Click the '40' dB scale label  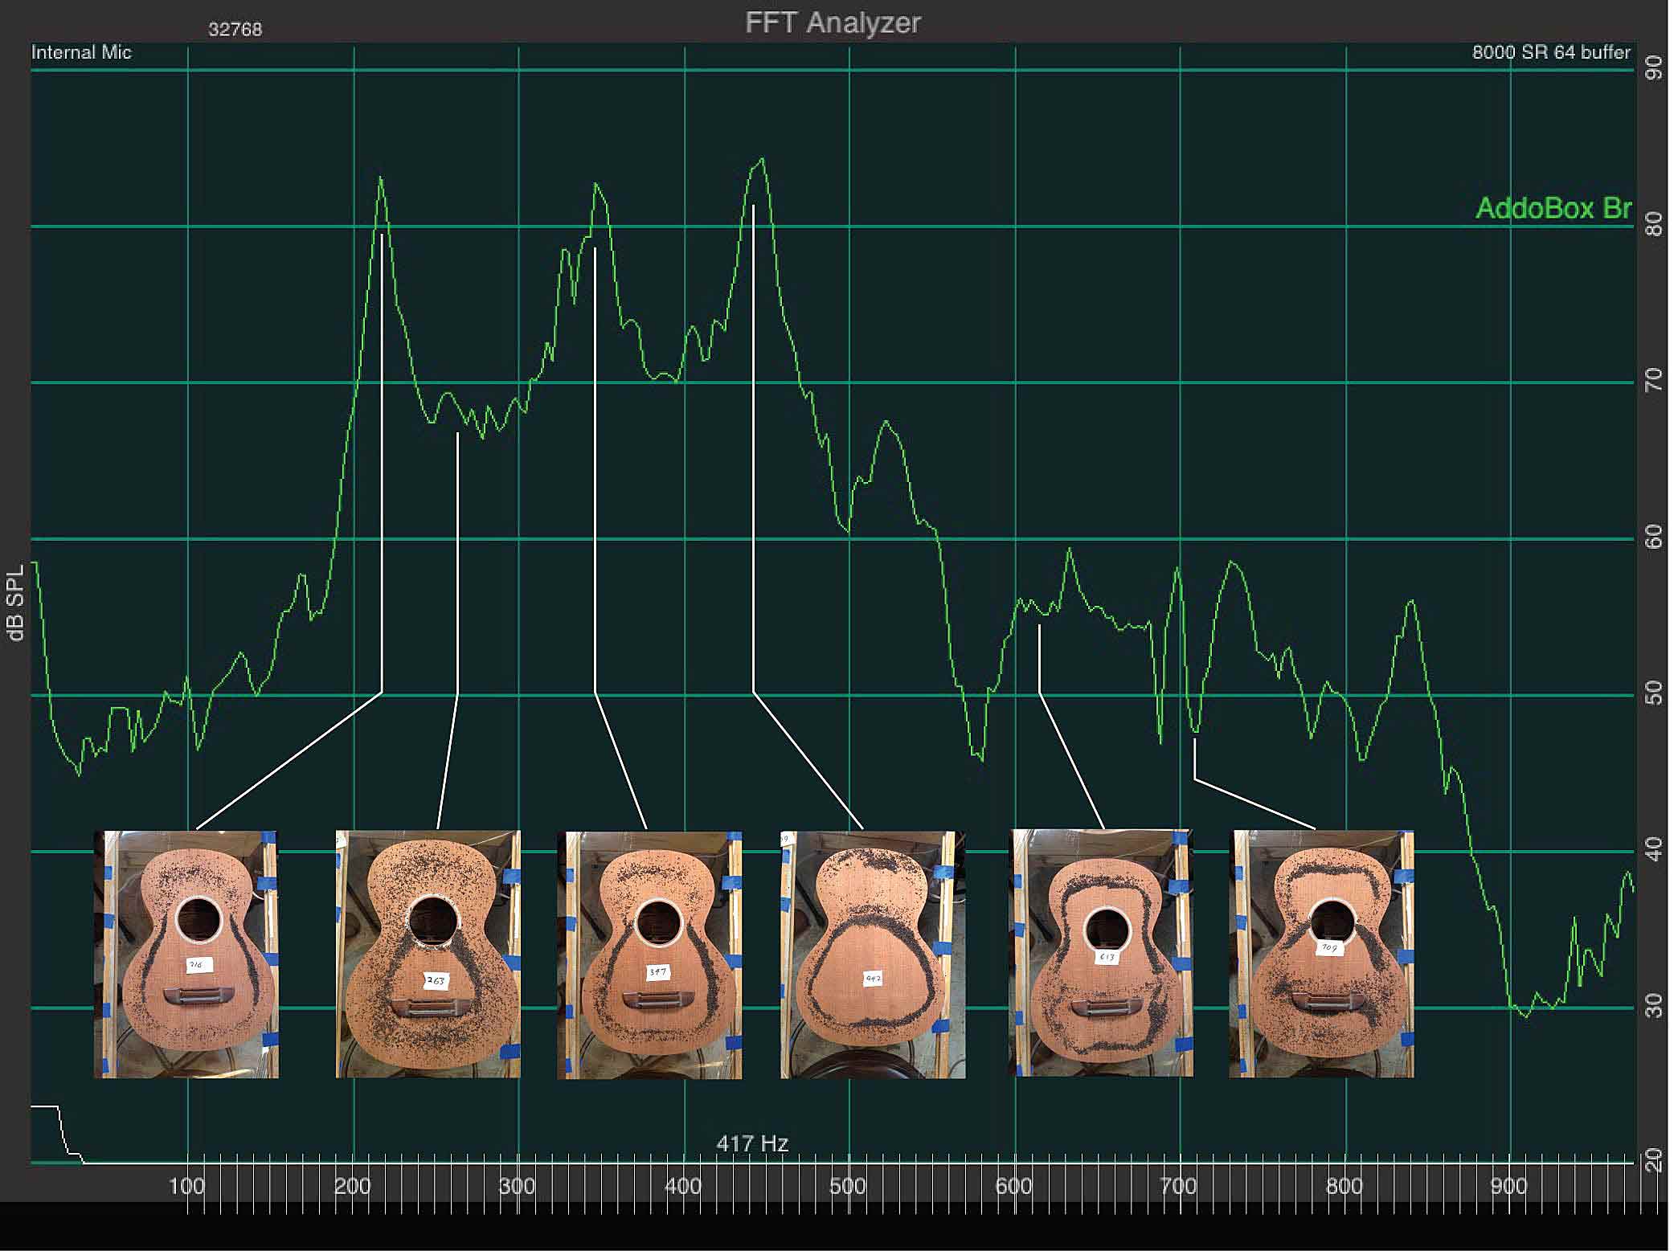click(1654, 849)
